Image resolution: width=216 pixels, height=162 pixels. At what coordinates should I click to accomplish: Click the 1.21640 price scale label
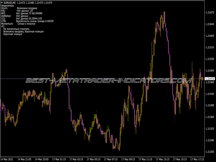click(210, 24)
